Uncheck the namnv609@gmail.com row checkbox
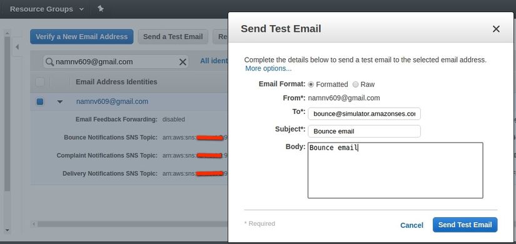Screen dimensions: 516x244 (x=40, y=102)
